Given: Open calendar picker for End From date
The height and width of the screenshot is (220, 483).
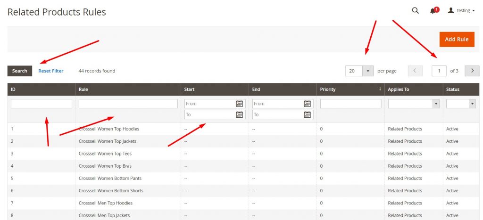Looking at the screenshot, I should point(307,104).
